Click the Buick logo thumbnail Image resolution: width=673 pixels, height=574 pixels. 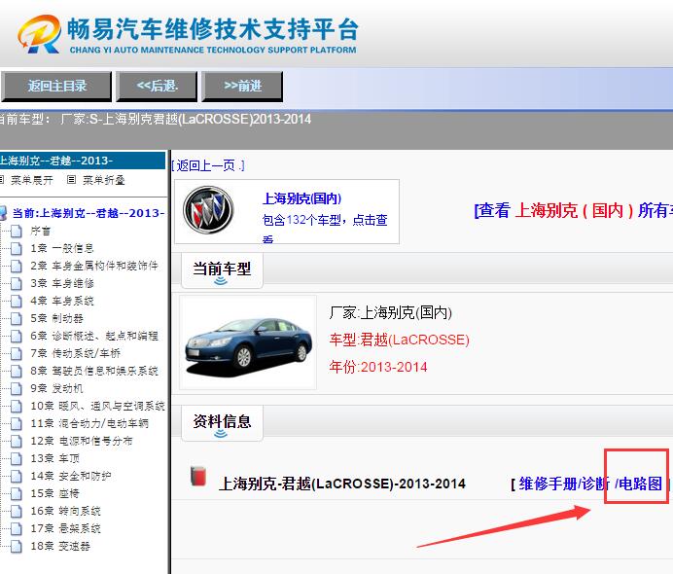pos(208,210)
